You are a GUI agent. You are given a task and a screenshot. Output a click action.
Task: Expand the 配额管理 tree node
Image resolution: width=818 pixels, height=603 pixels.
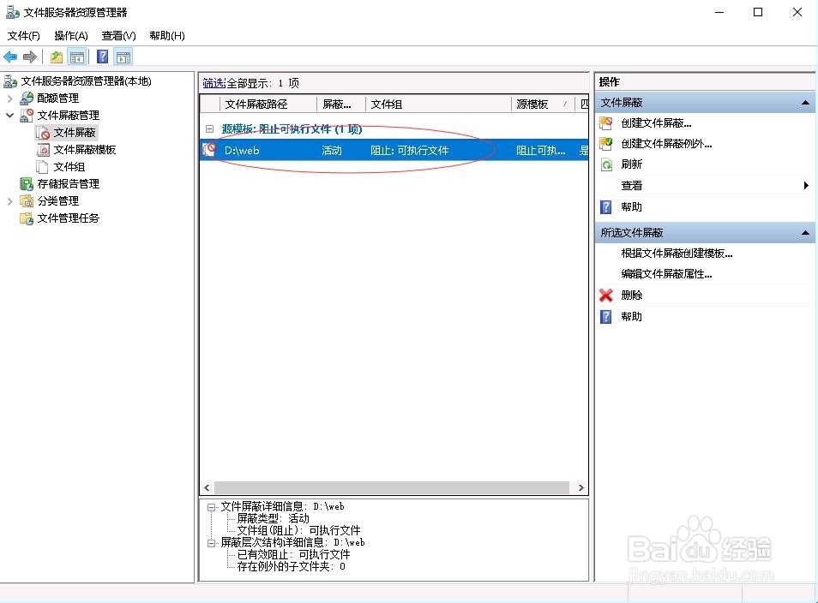9,98
